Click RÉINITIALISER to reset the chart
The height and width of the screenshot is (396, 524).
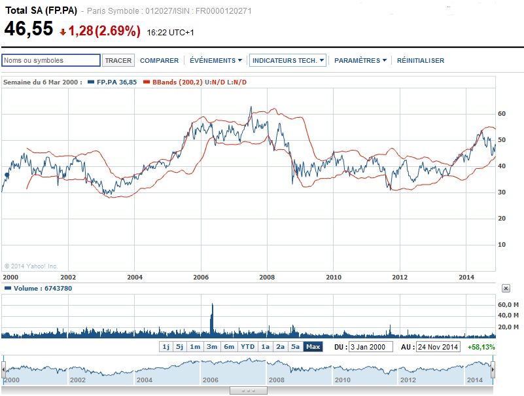421,60
